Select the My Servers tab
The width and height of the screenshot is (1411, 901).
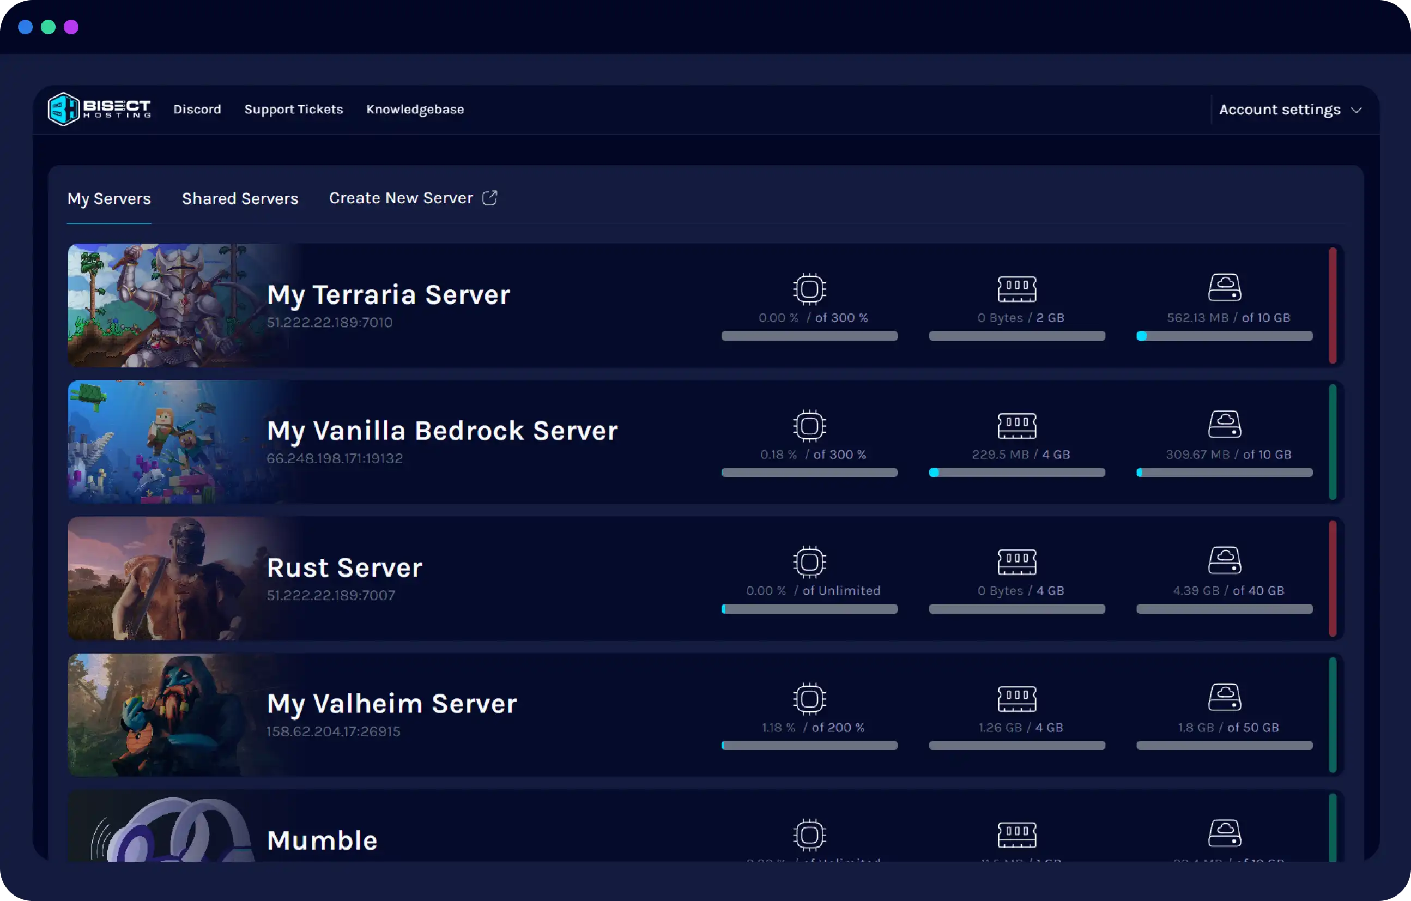point(109,199)
